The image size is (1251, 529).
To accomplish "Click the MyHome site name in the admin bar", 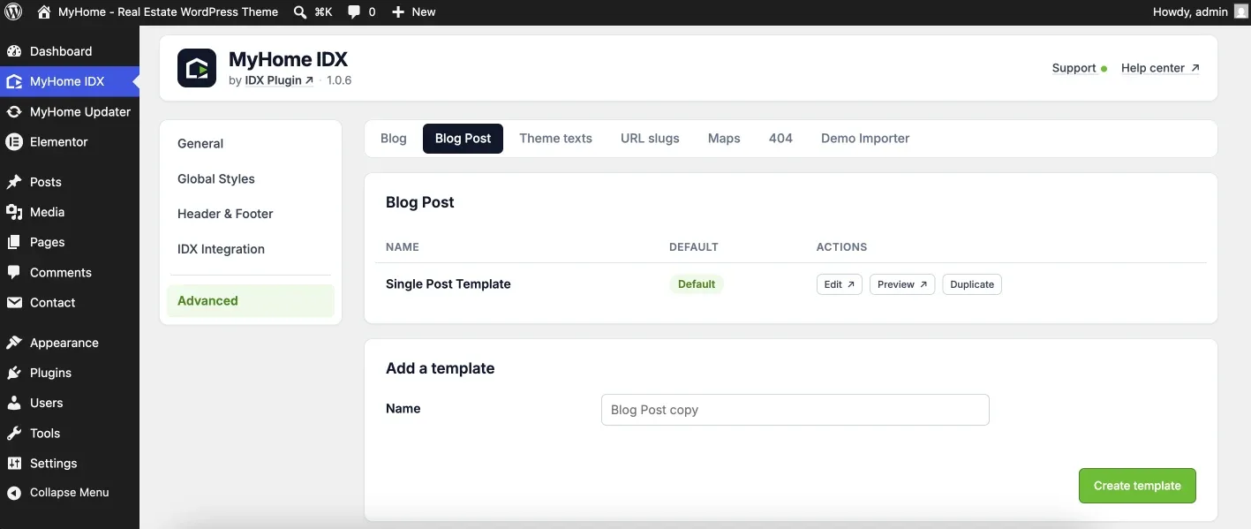I will (168, 11).
